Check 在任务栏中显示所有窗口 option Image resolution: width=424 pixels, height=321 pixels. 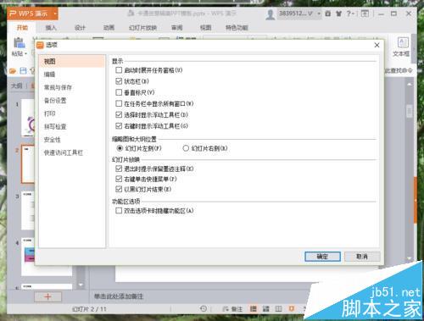(119, 103)
